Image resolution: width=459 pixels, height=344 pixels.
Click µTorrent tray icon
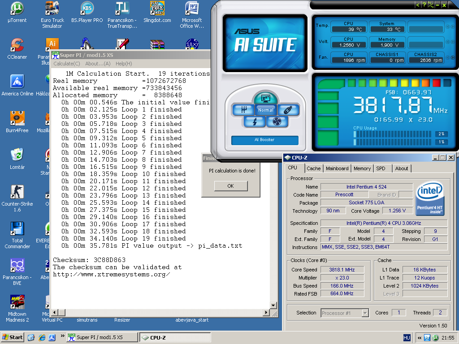[x=435, y=338]
